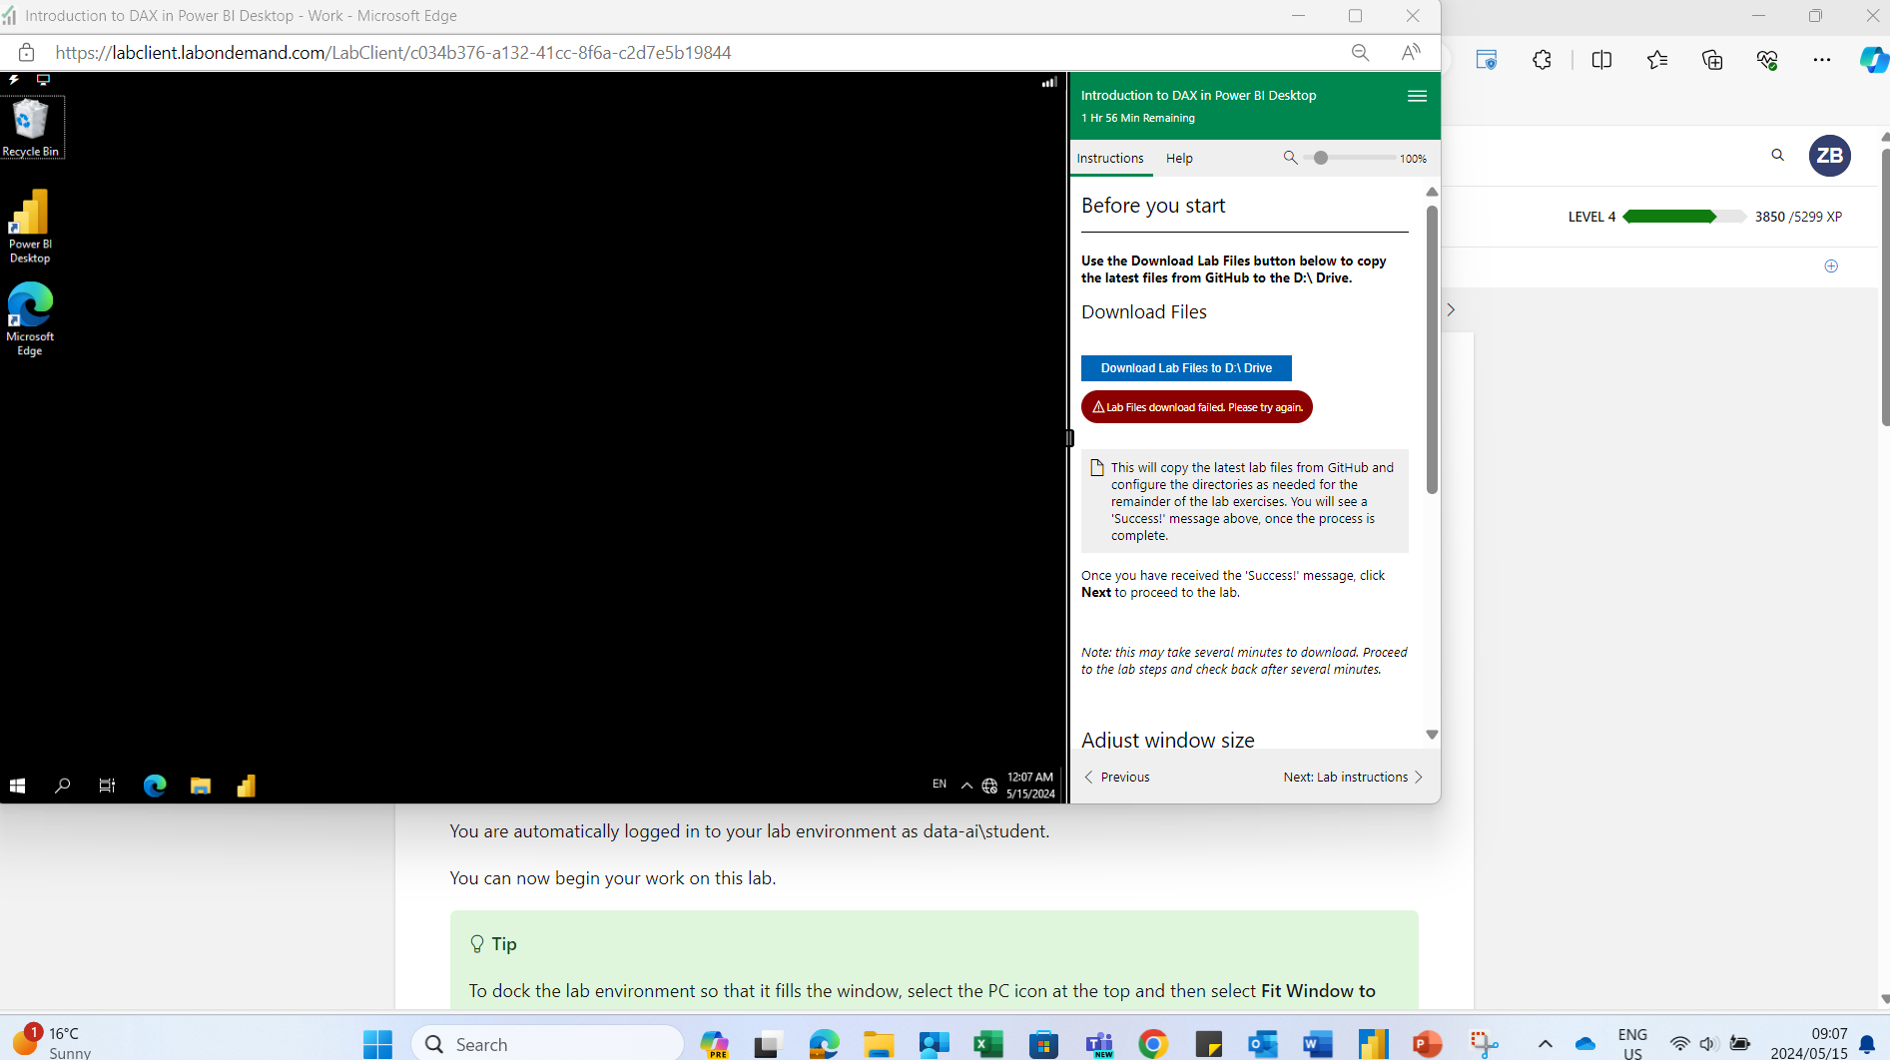Screen dimensions: 1890x1060
Task: Select the Instructions tab
Action: (x=1110, y=158)
